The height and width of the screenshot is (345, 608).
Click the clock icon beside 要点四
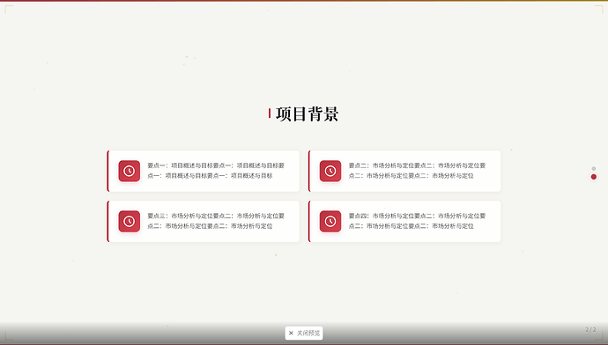(330, 222)
